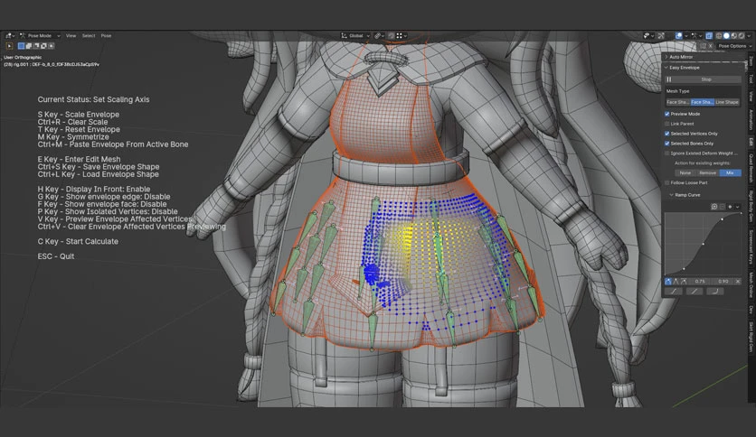Viewport: 756px width, 437px height.
Task: Click the upper-right control point on ramp curve
Action: [x=723, y=219]
